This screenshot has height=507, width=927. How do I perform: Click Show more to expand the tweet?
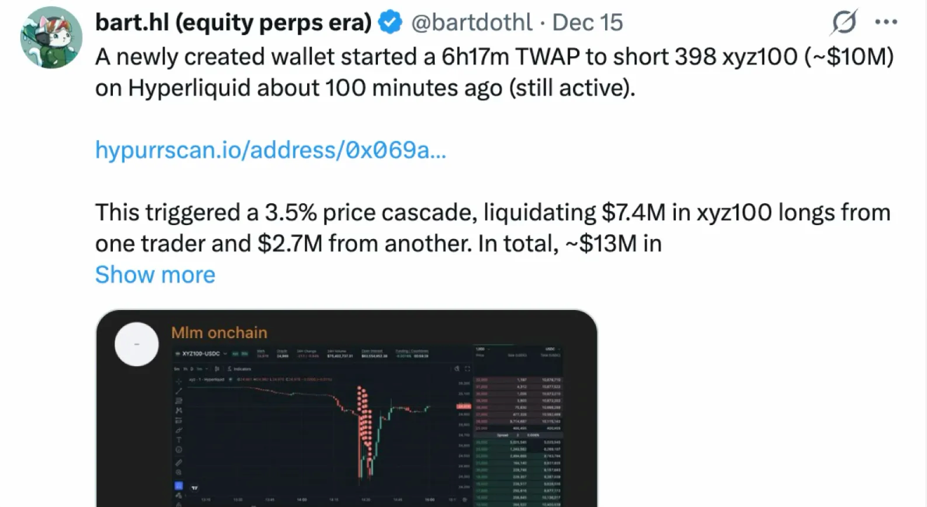coord(155,274)
